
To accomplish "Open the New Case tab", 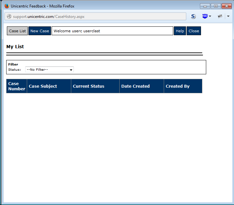I will 40,31.
